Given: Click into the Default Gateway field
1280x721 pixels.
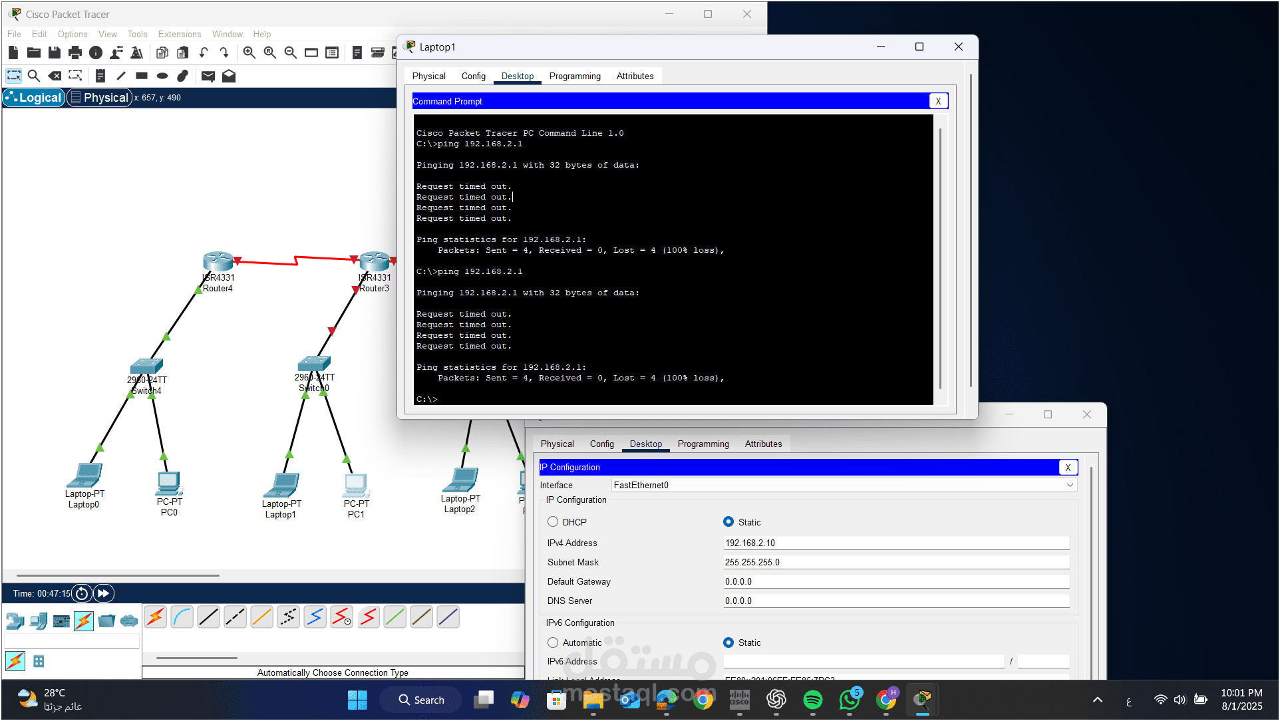Looking at the screenshot, I should [x=896, y=582].
